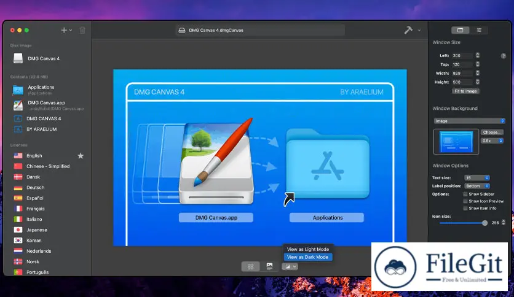This screenshot has width=514, height=297.
Task: Switch to the window settings inspector tab
Action: click(x=461, y=30)
